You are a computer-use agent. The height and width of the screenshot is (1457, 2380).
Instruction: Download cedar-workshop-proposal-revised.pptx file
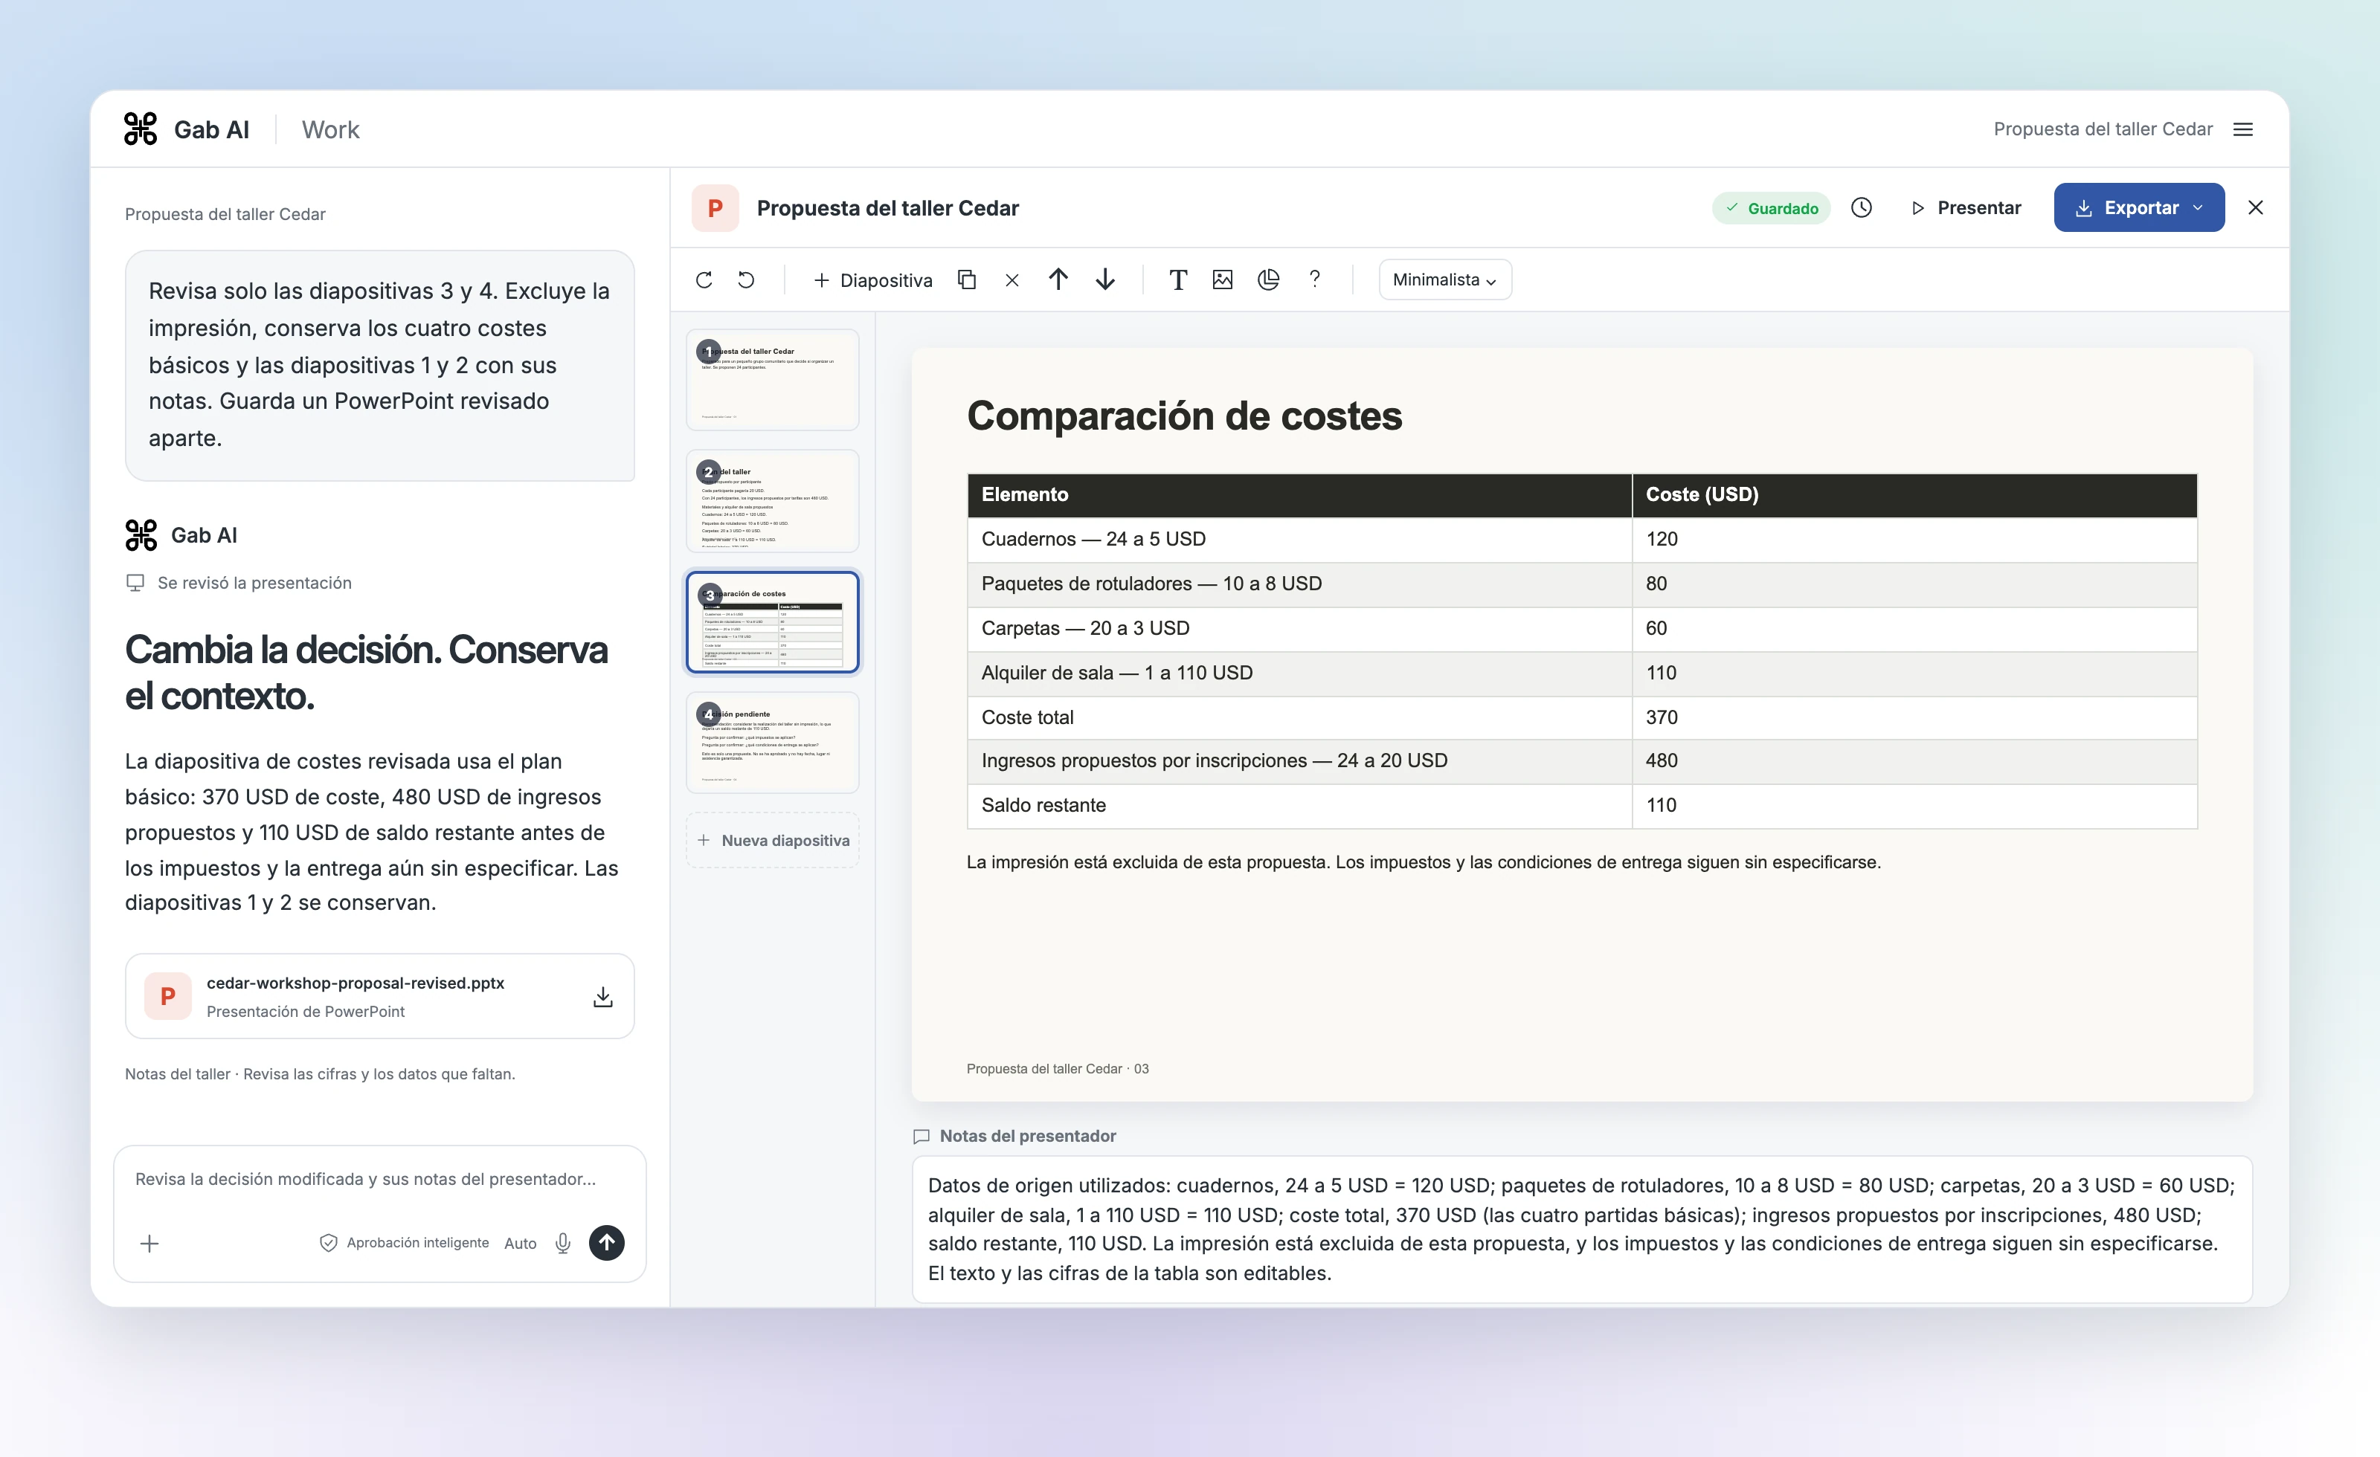[602, 996]
